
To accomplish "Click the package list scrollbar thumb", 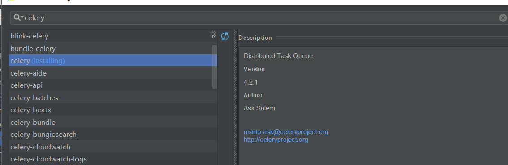I will (x=215, y=67).
